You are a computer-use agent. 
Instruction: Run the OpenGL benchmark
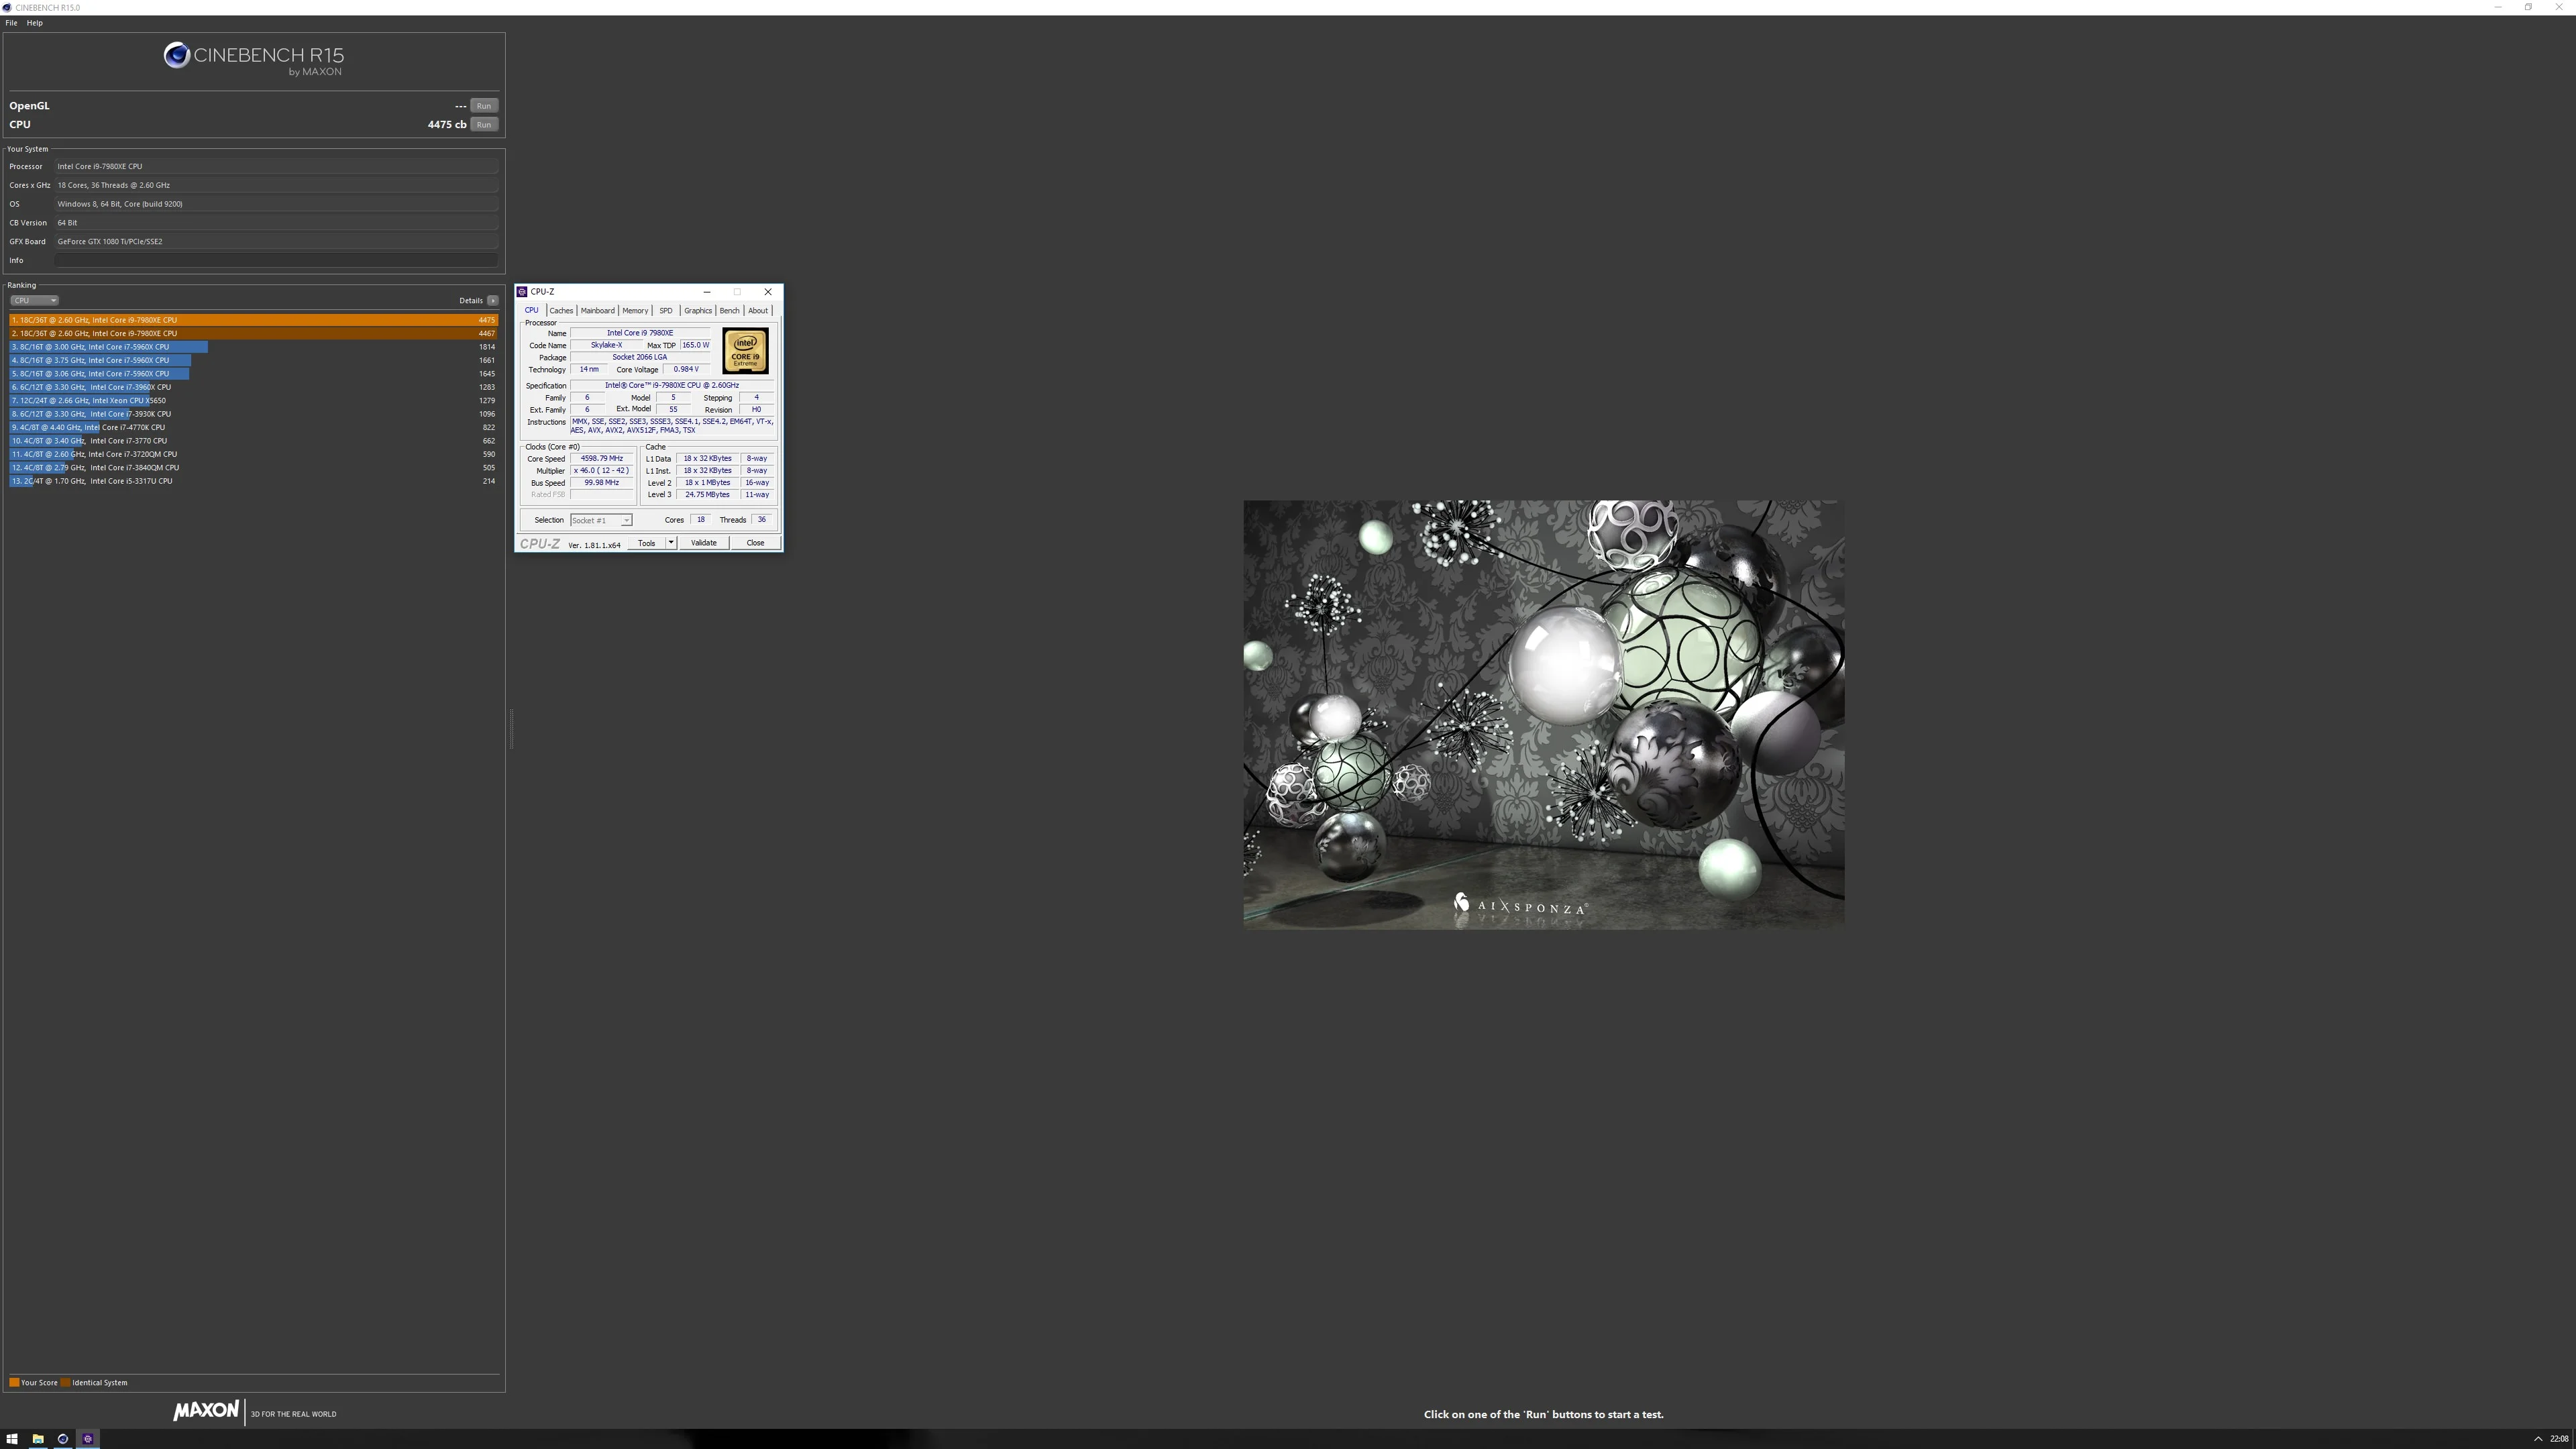click(484, 106)
